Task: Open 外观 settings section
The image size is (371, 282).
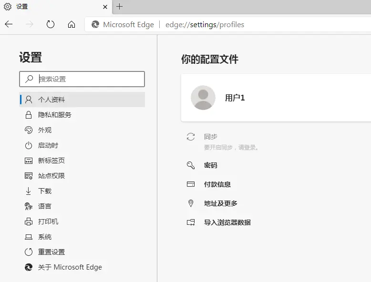Action: pyautogui.click(x=82, y=130)
